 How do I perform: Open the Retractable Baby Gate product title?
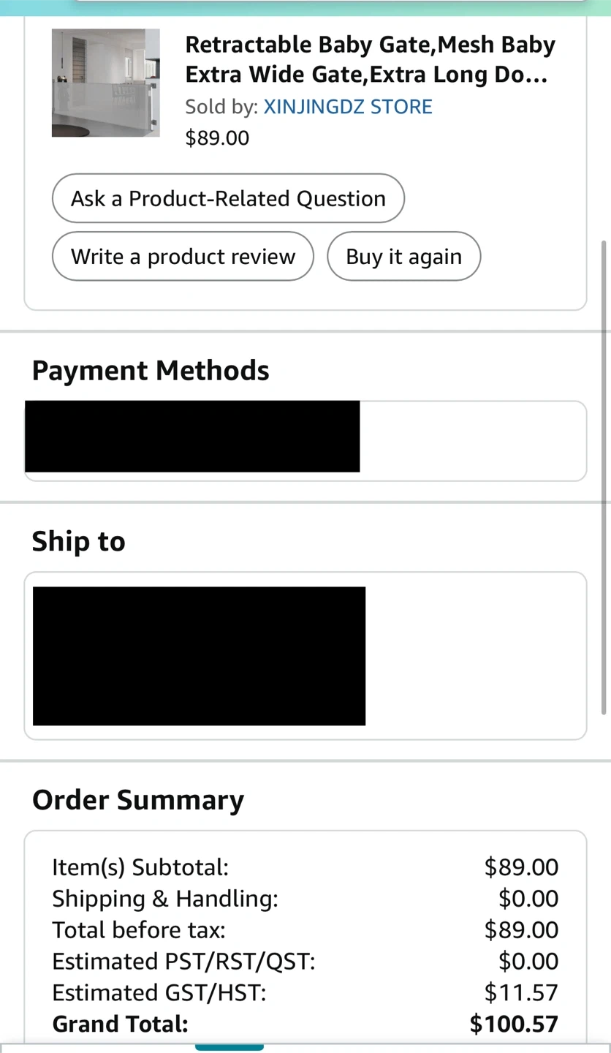pos(370,60)
